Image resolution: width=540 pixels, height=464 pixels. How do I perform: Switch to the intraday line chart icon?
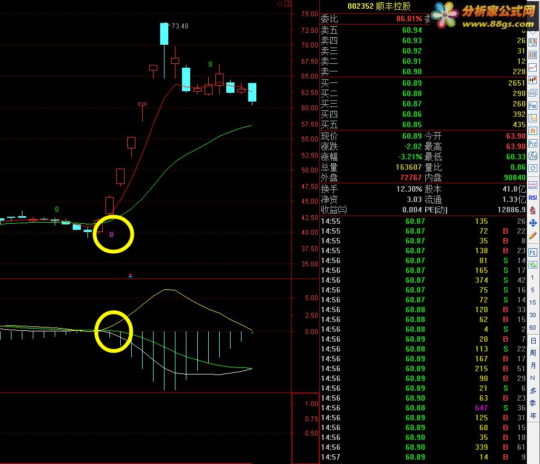click(533, 67)
